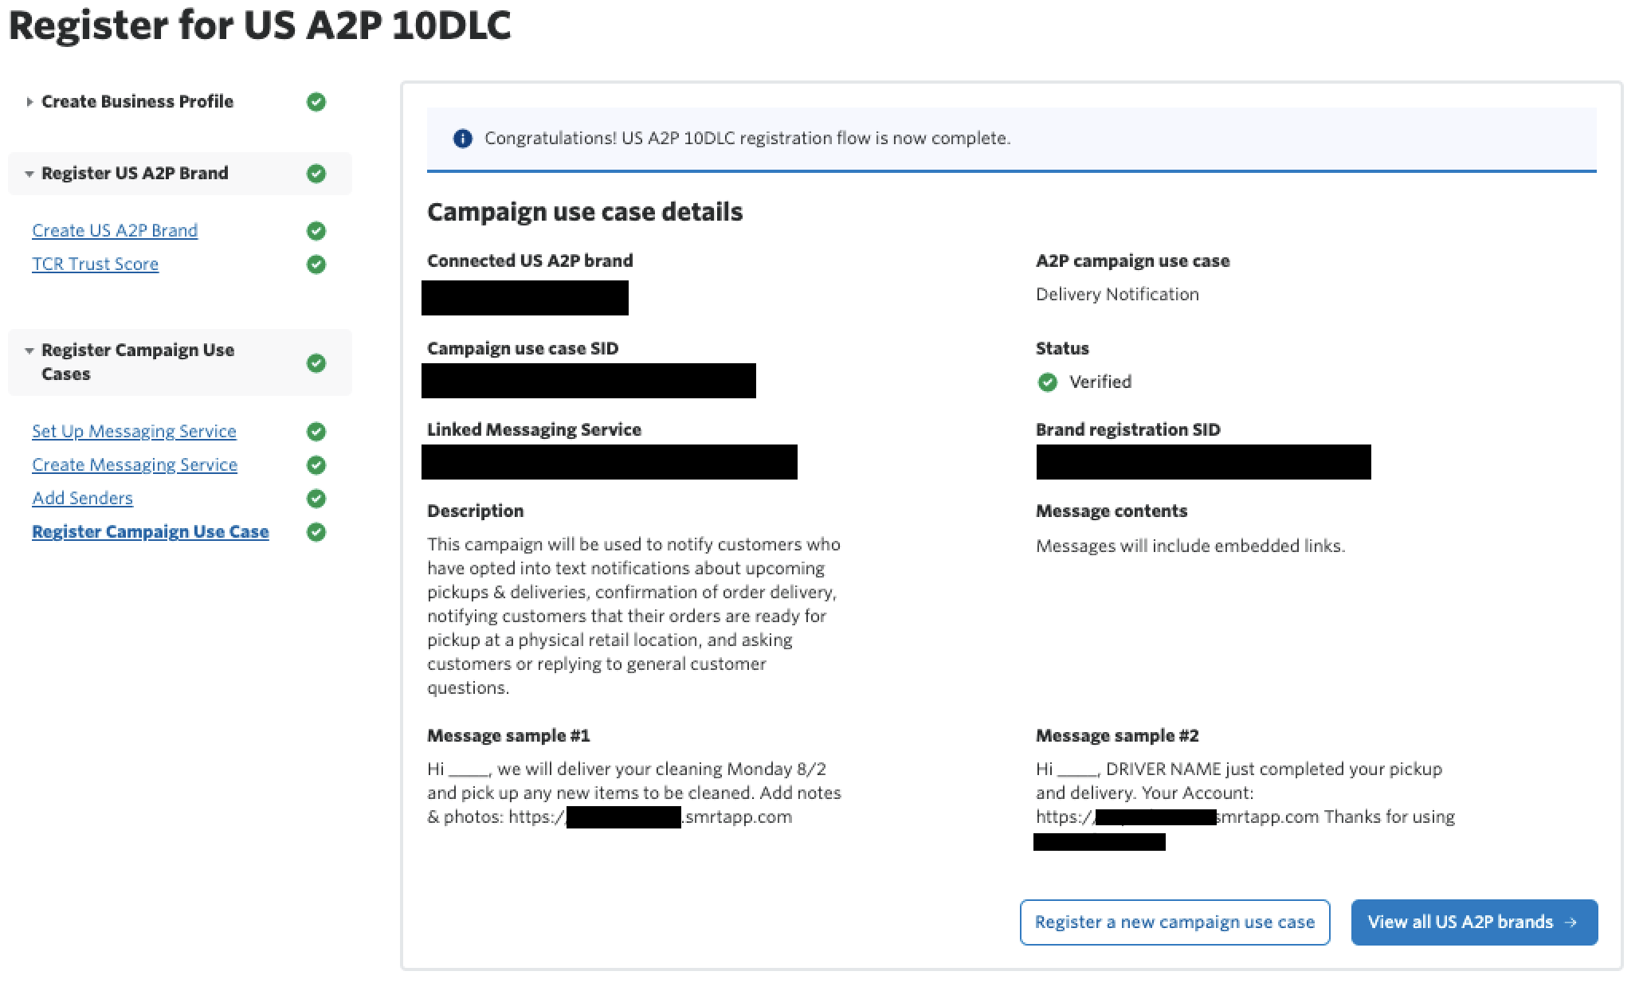The width and height of the screenshot is (1643, 983).
Task: Go to Set Up Messaging Service step
Action: click(134, 432)
